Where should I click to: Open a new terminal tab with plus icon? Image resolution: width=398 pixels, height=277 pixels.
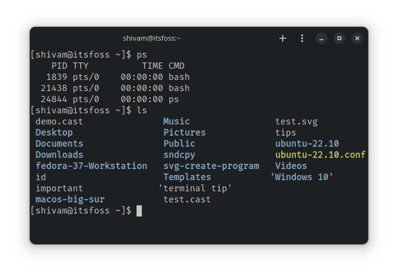pos(283,38)
